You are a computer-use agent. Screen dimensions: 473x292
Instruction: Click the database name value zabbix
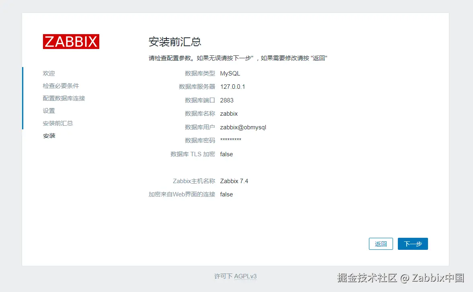229,114
